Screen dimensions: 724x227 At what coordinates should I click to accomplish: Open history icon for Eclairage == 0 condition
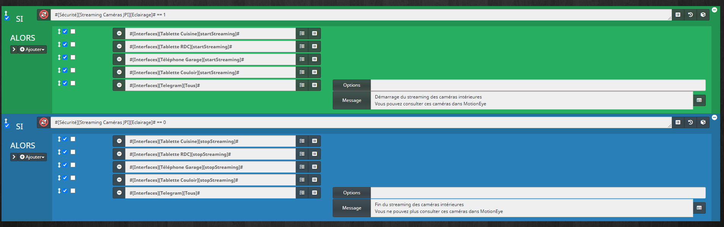tap(691, 122)
